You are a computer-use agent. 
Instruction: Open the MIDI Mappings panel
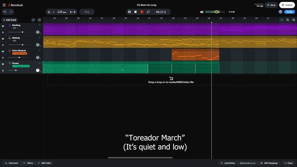[x=269, y=163]
